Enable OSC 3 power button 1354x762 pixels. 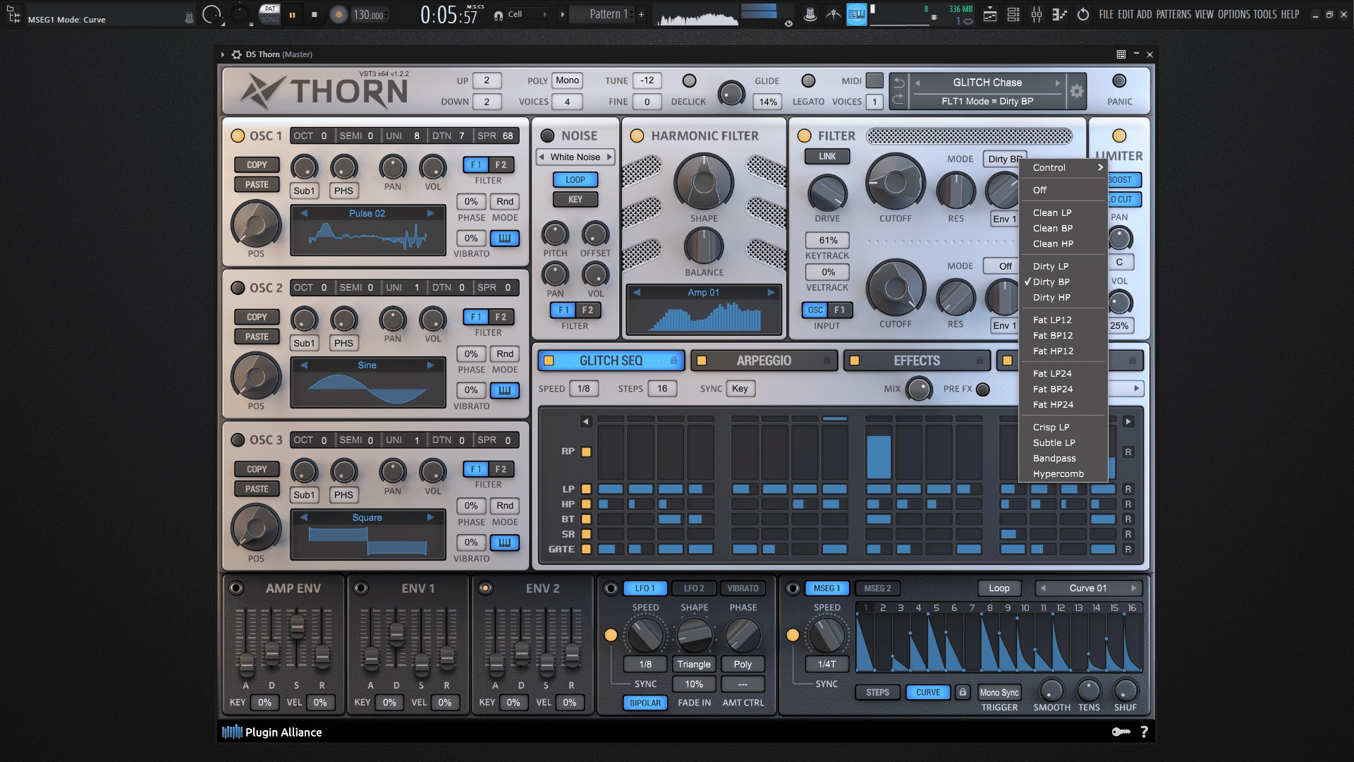(x=238, y=440)
